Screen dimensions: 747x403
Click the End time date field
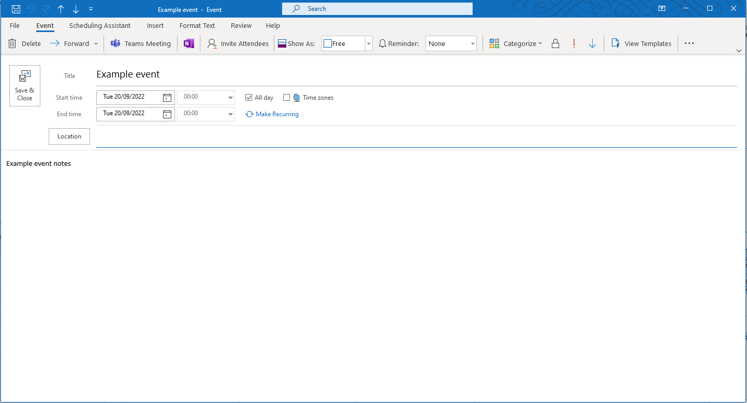tap(129, 114)
